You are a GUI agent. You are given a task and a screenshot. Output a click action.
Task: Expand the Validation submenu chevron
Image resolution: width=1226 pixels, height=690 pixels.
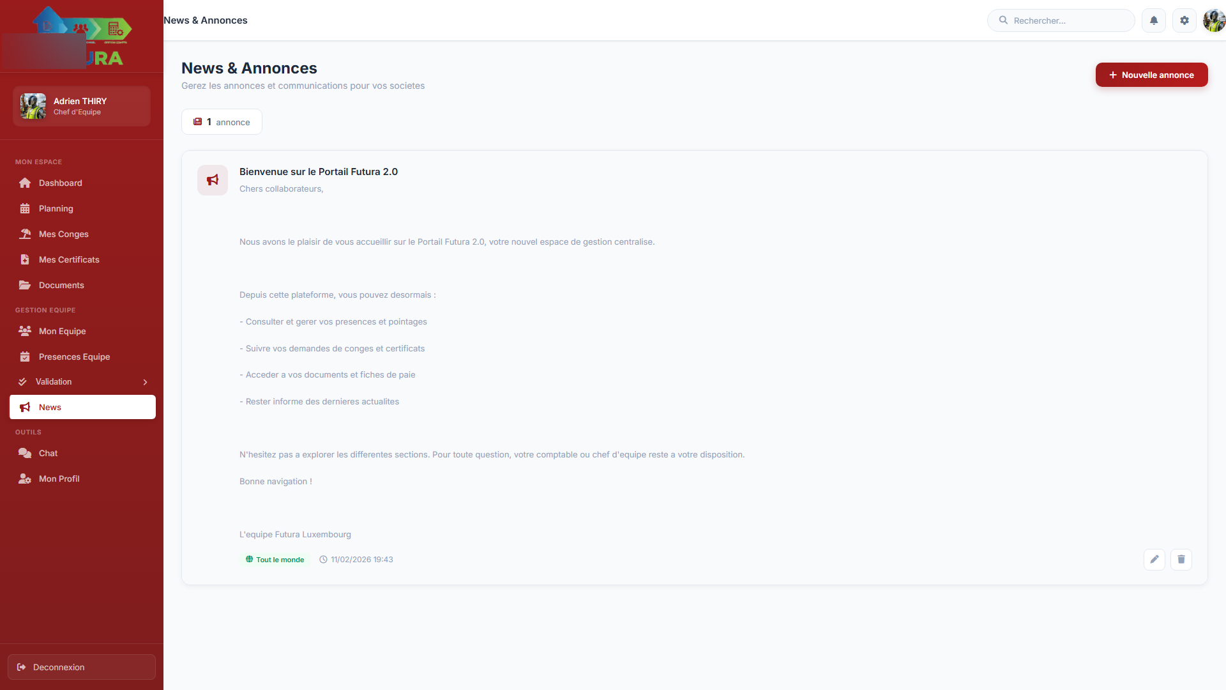tap(145, 382)
